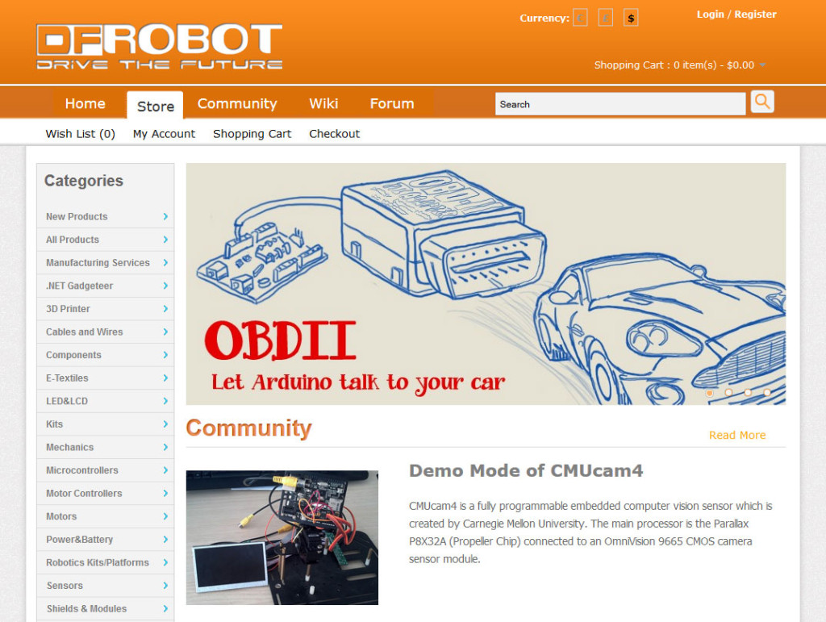This screenshot has height=622, width=826.
Task: Open Demo Mode of CMUcam4 article title
Action: [526, 470]
